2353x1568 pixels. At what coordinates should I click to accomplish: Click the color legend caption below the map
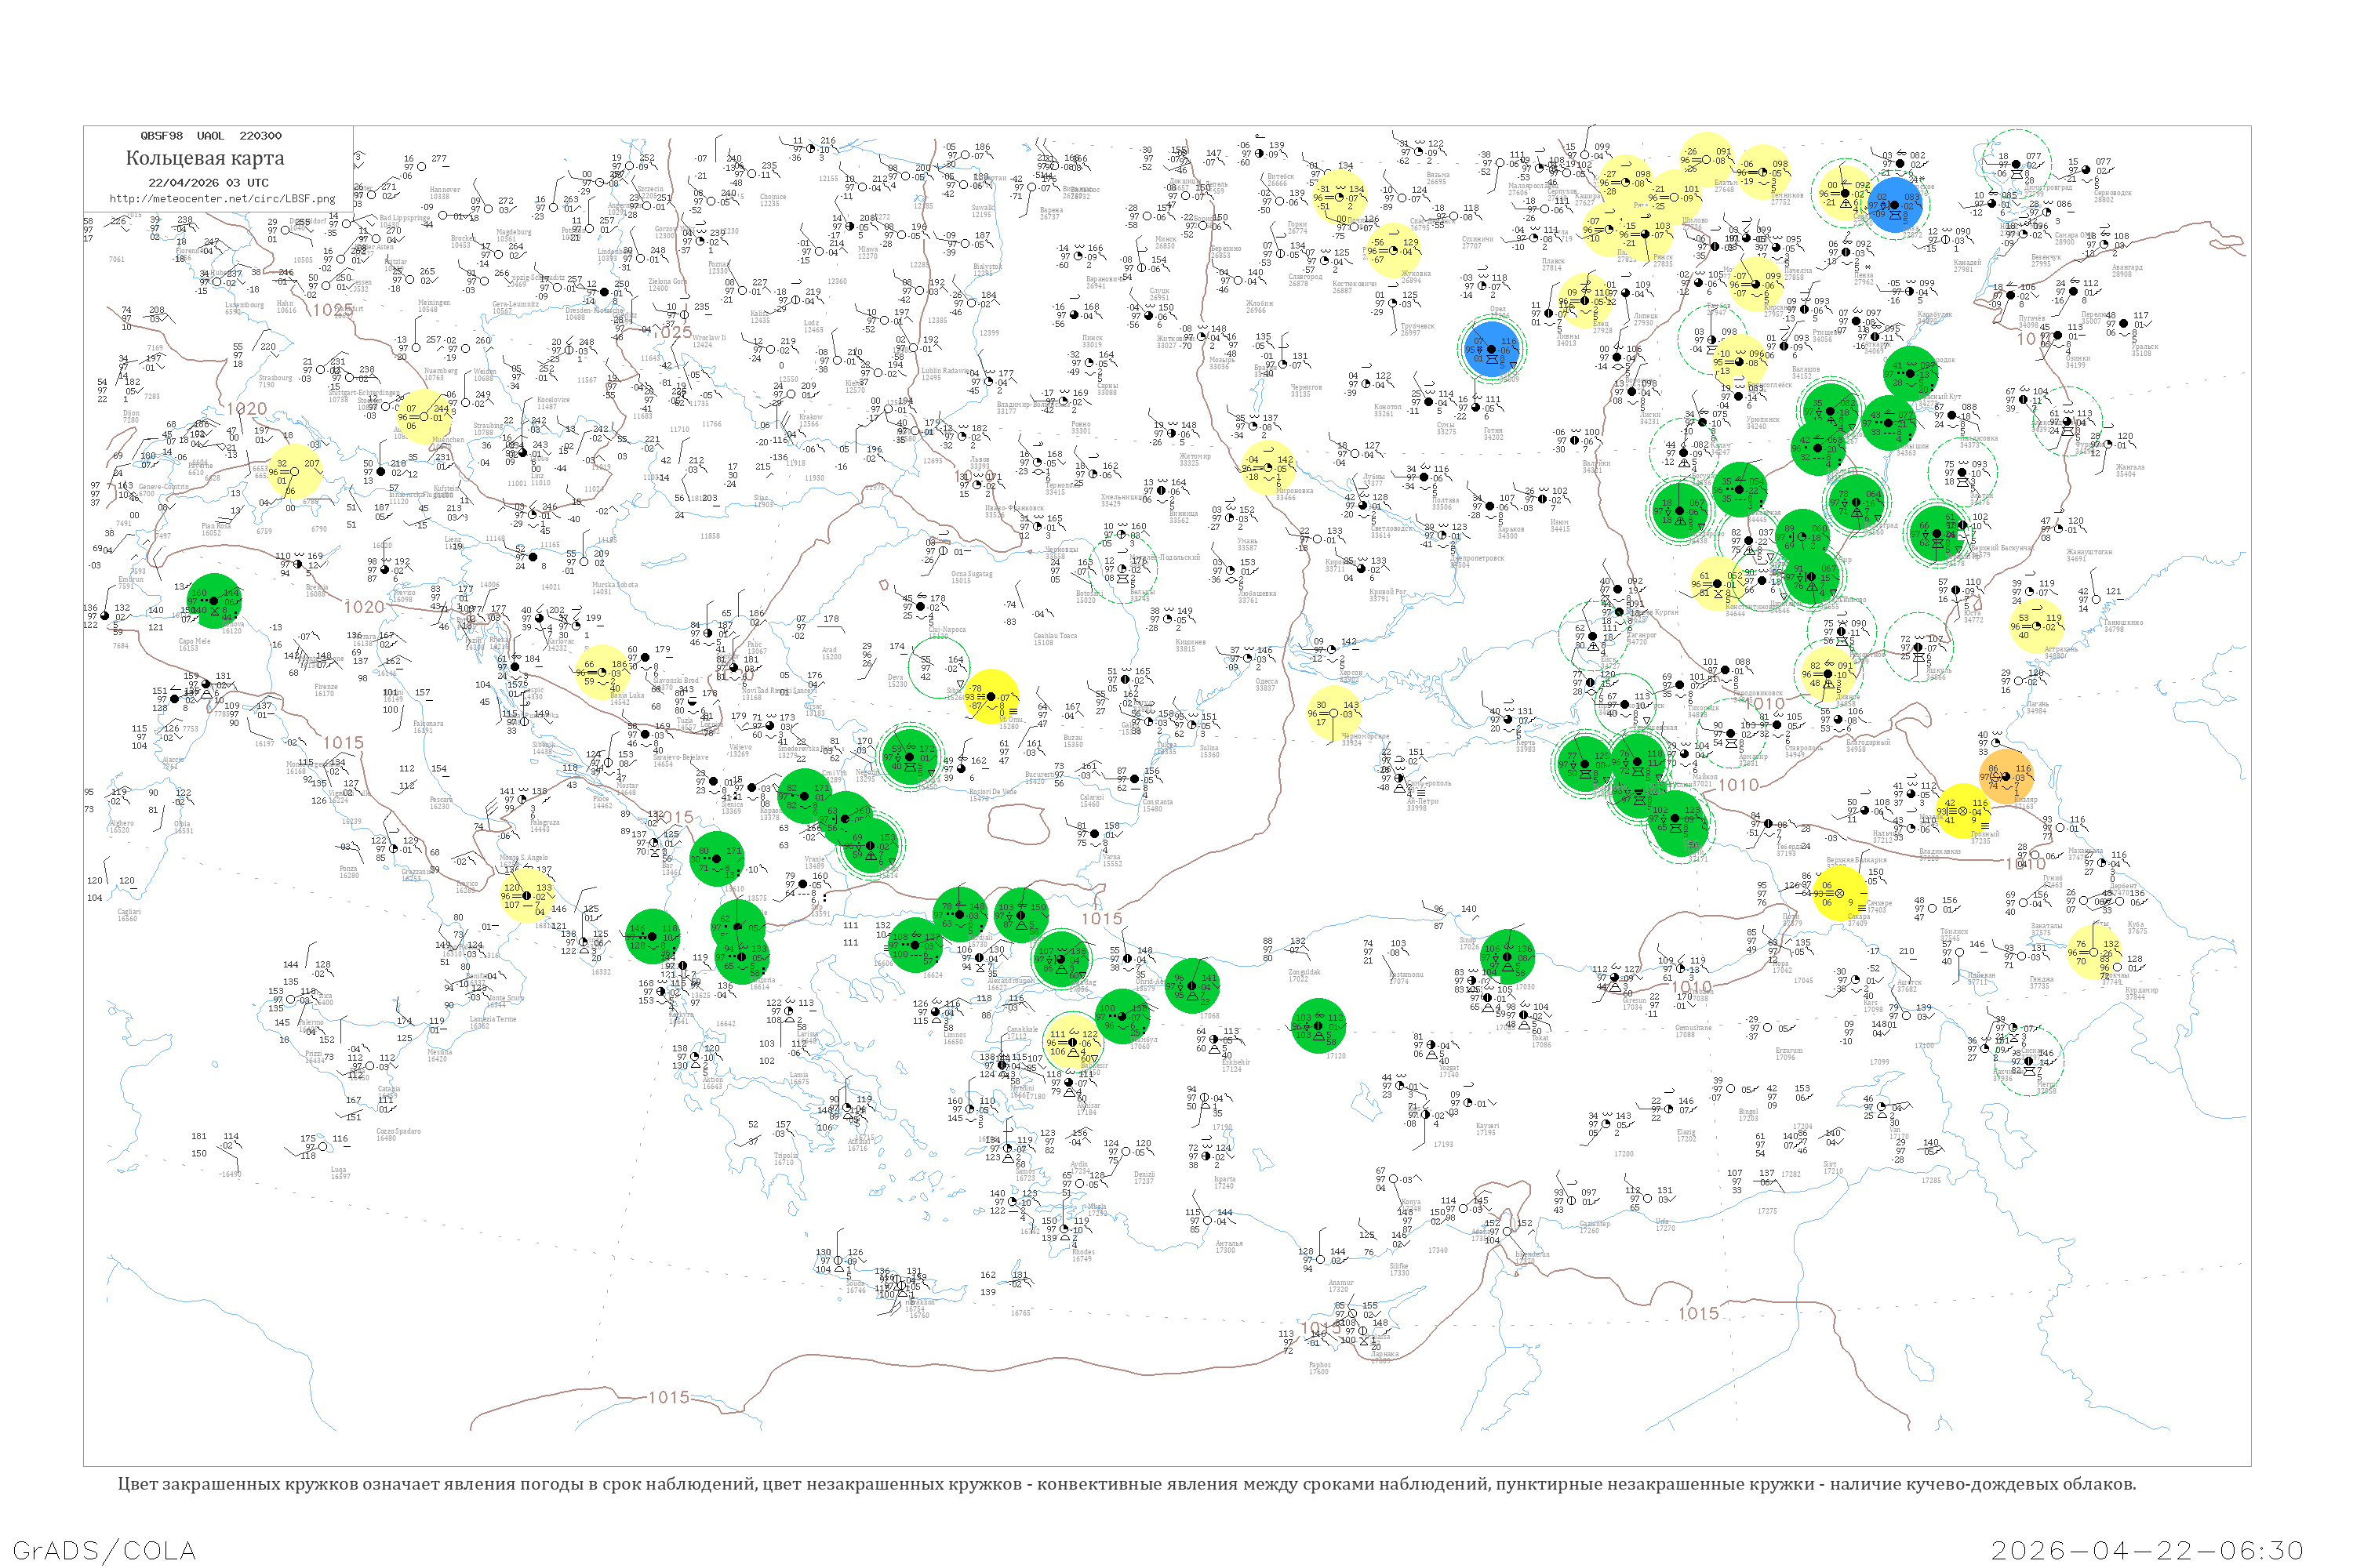pos(1126,1483)
